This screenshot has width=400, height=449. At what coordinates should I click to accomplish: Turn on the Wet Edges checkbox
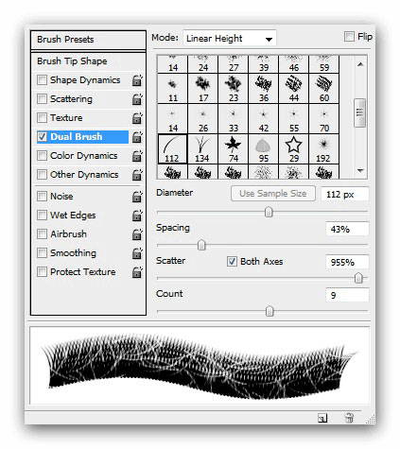point(42,216)
